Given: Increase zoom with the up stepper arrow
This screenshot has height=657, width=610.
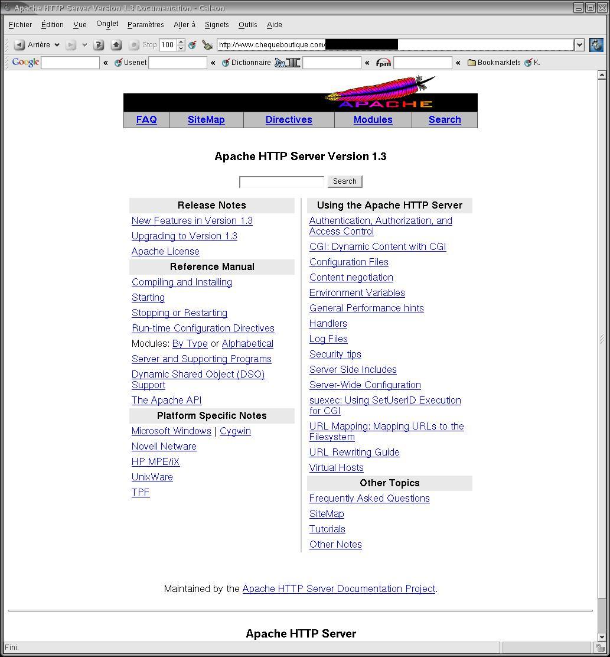Looking at the screenshot, I should pyautogui.click(x=181, y=42).
